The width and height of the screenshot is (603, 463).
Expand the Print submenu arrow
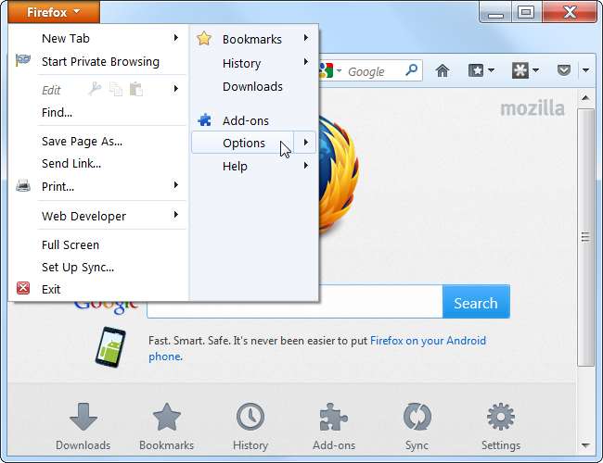175,185
